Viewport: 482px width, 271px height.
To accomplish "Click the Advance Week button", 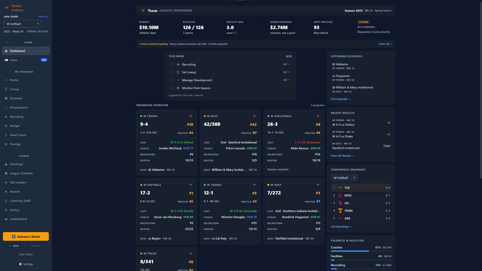I will (x=26, y=237).
